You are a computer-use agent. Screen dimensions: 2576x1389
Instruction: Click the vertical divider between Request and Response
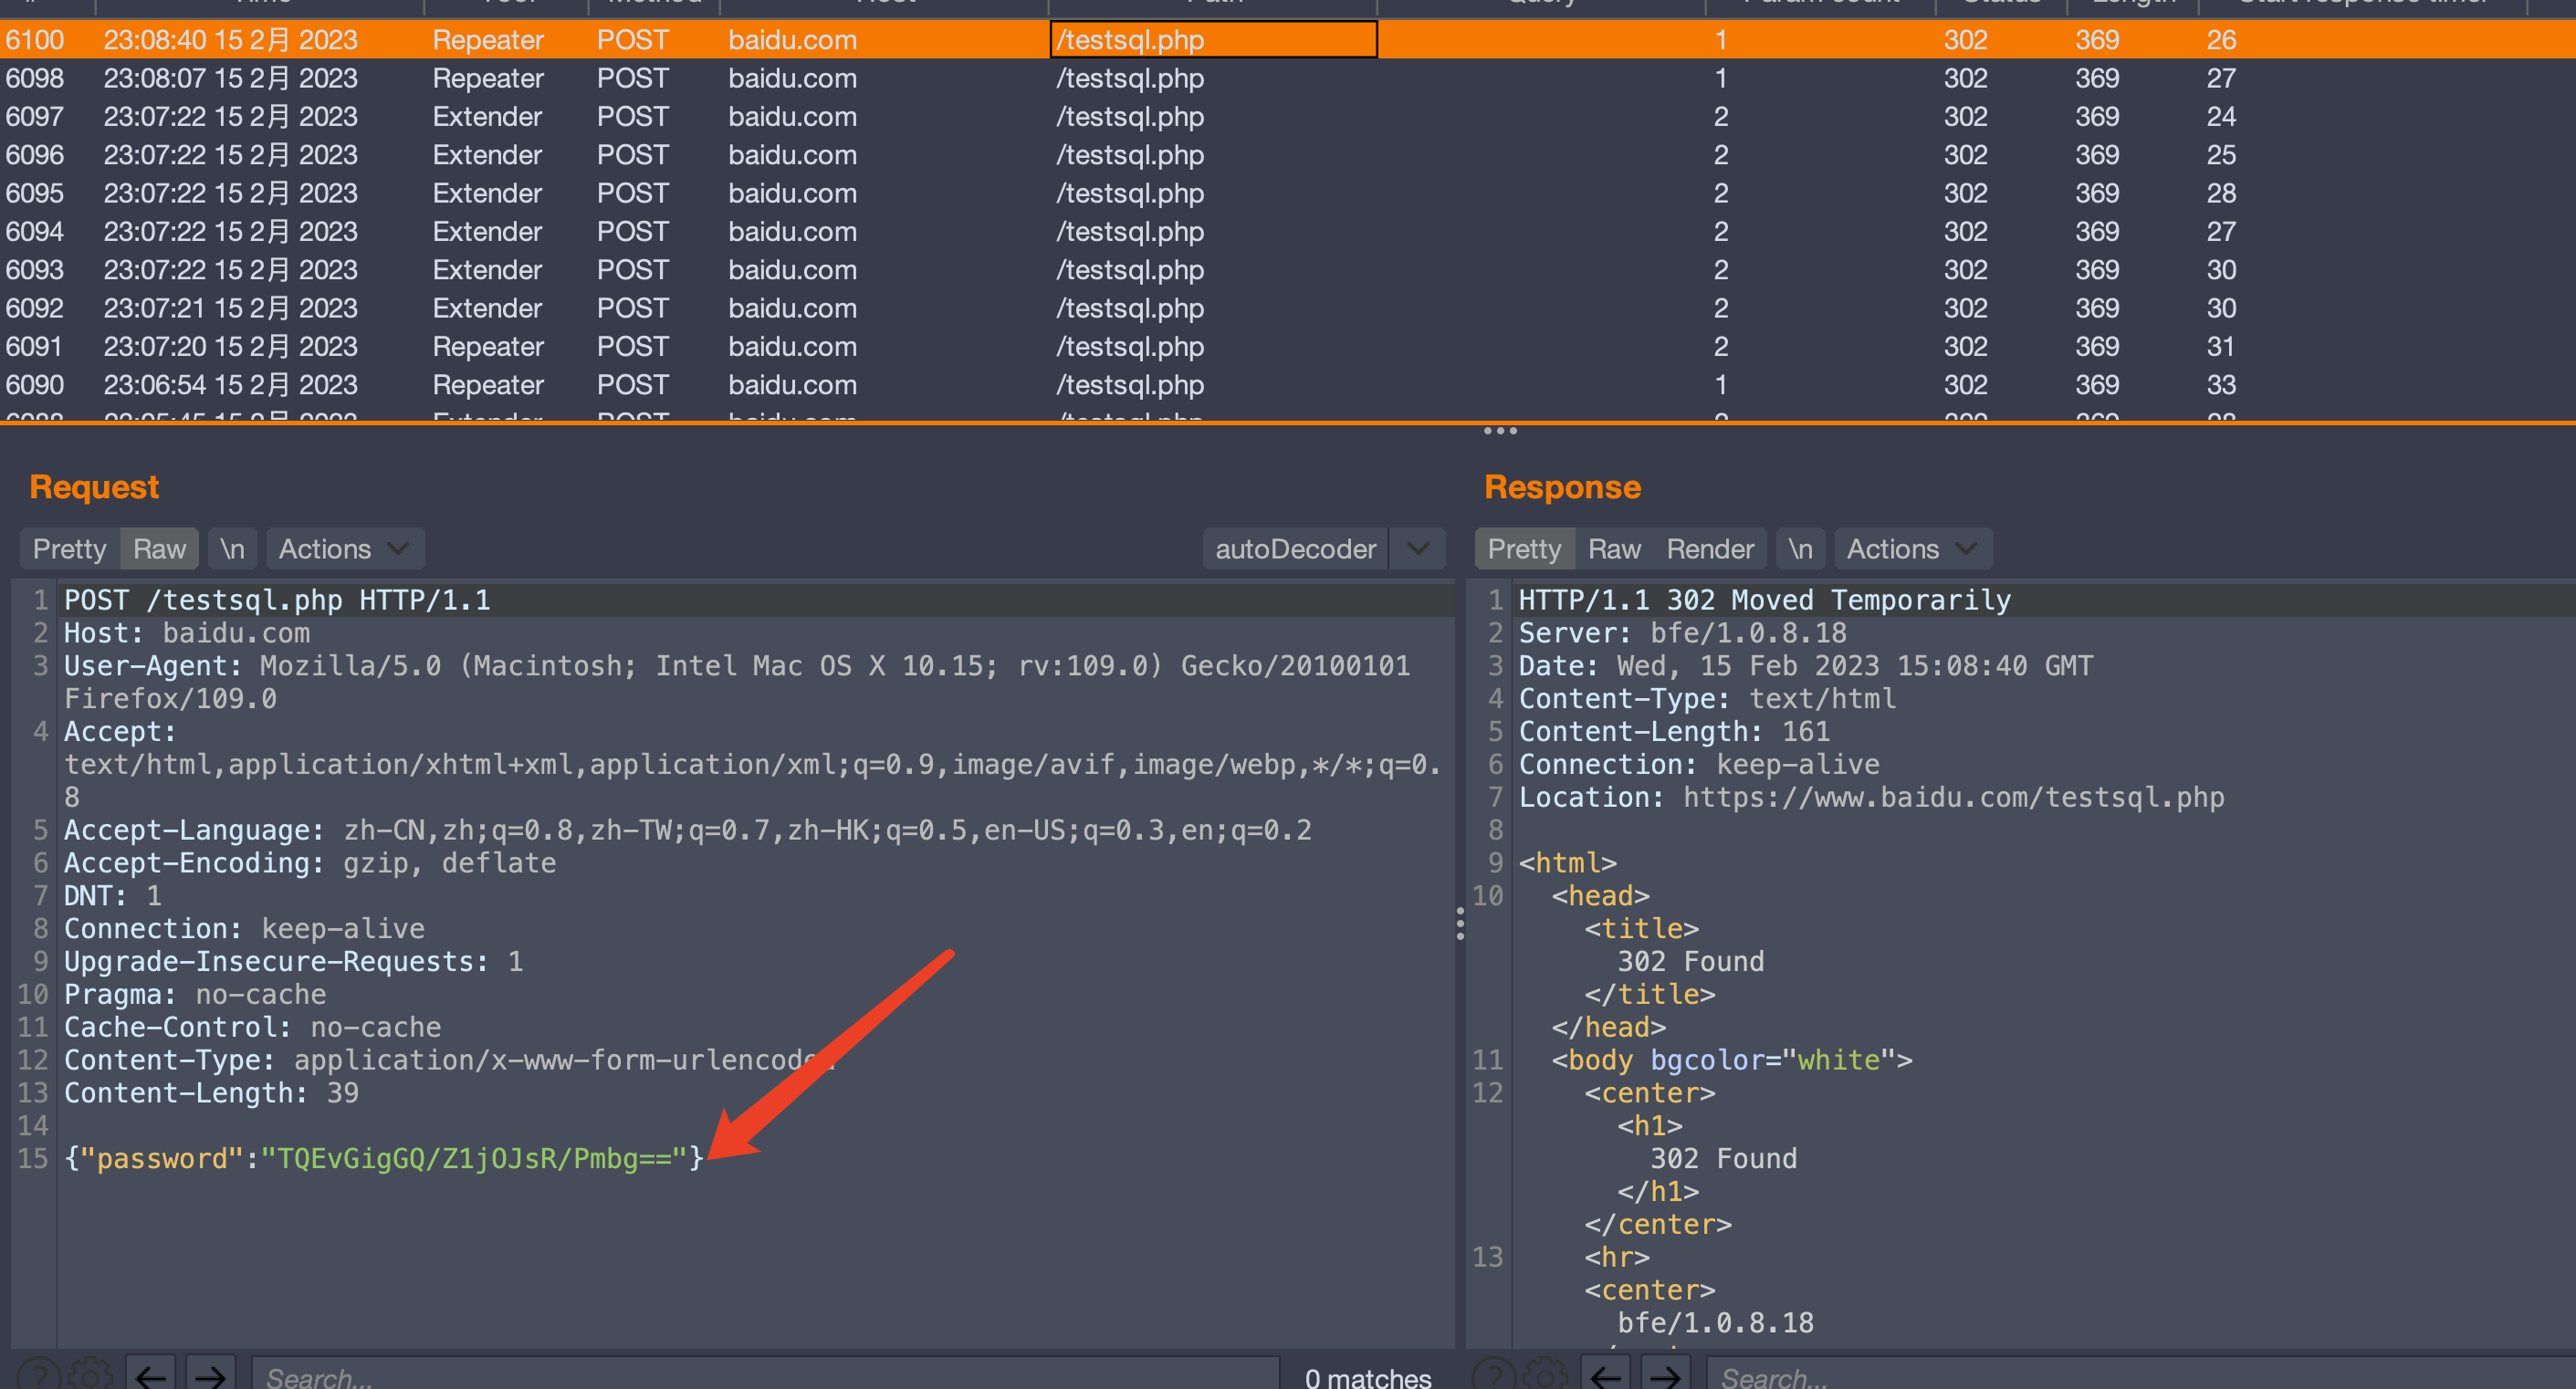tap(1460, 924)
